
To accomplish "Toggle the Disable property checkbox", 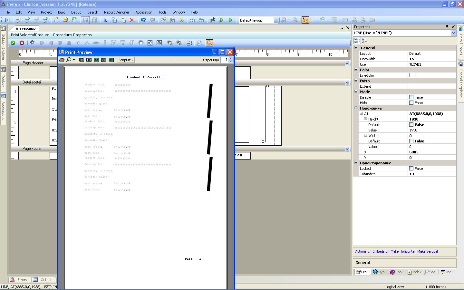I will coord(411,97).
